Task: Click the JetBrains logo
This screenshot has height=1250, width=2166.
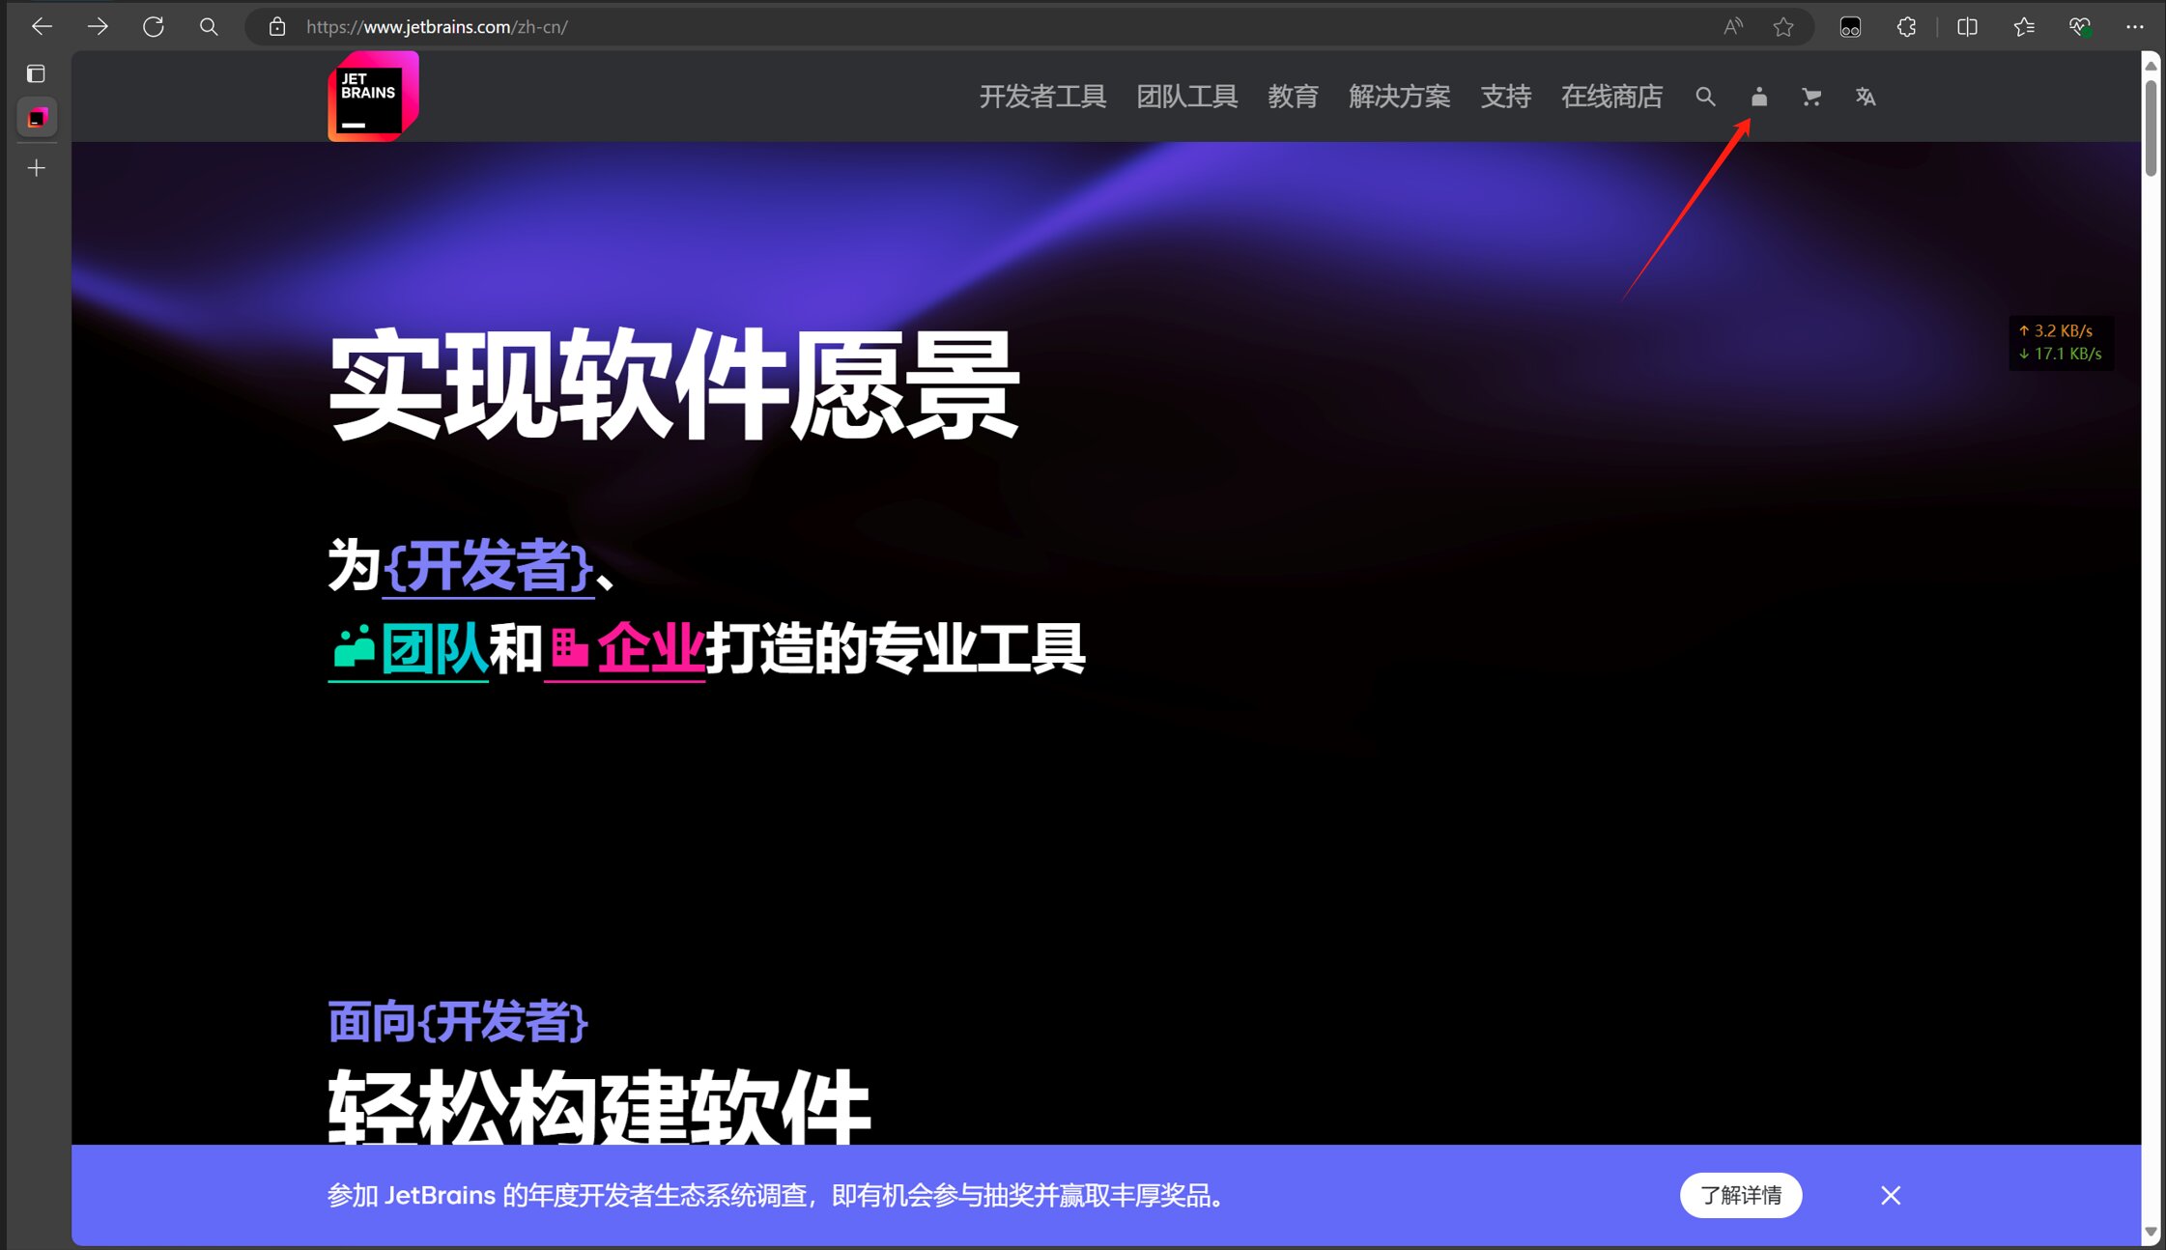Action: point(373,97)
